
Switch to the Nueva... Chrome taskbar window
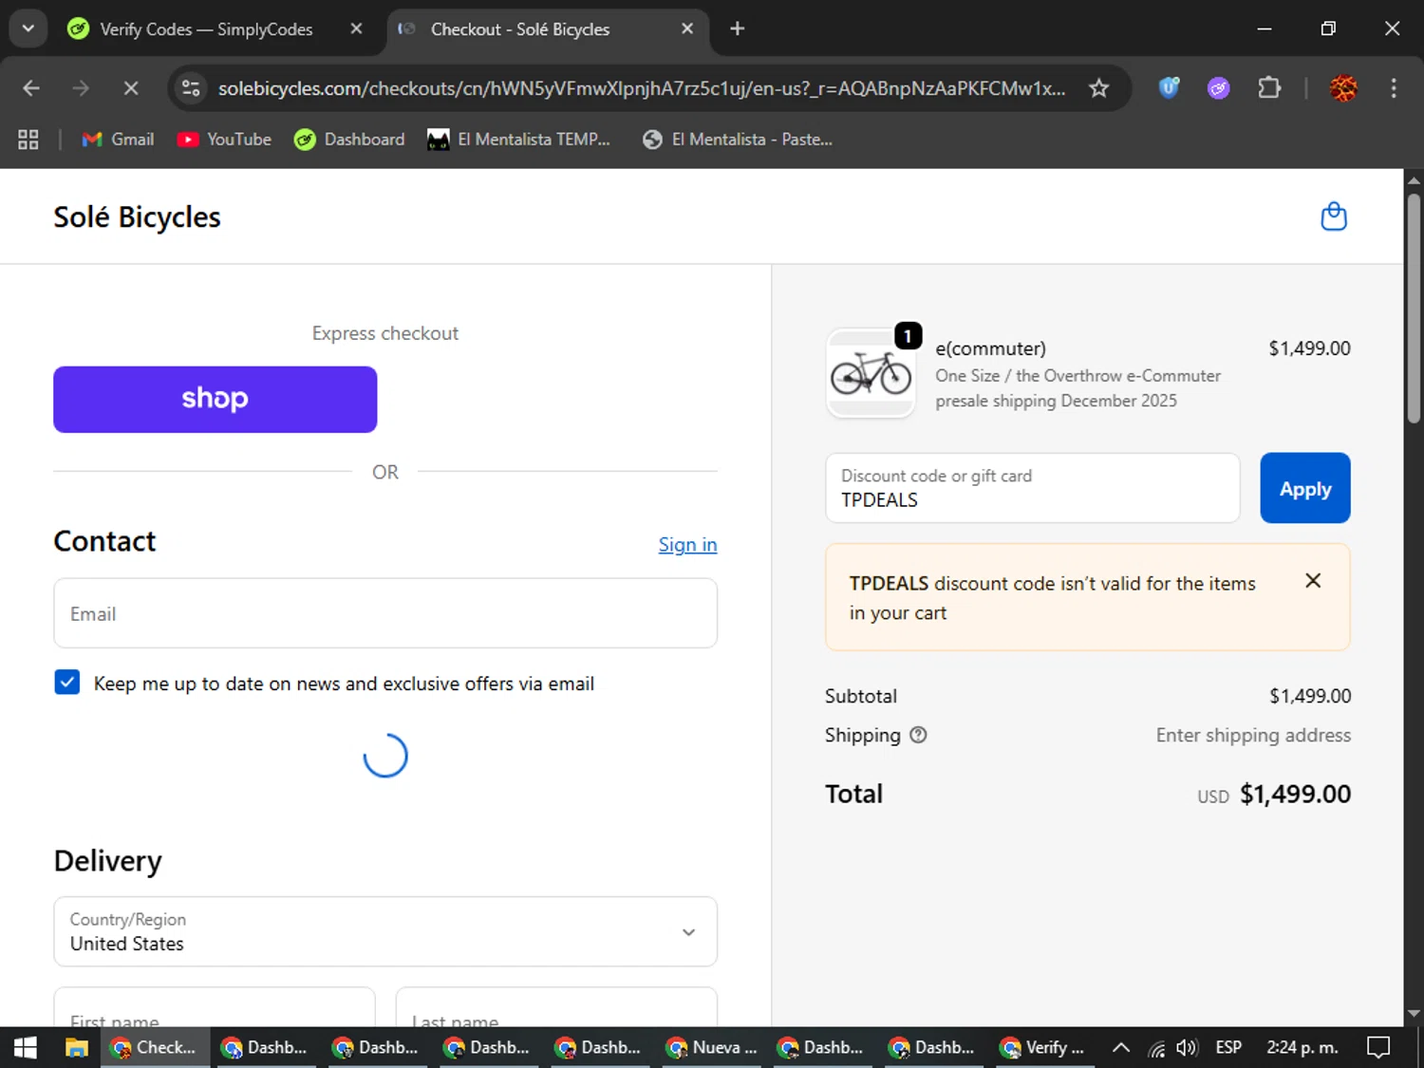tap(712, 1047)
